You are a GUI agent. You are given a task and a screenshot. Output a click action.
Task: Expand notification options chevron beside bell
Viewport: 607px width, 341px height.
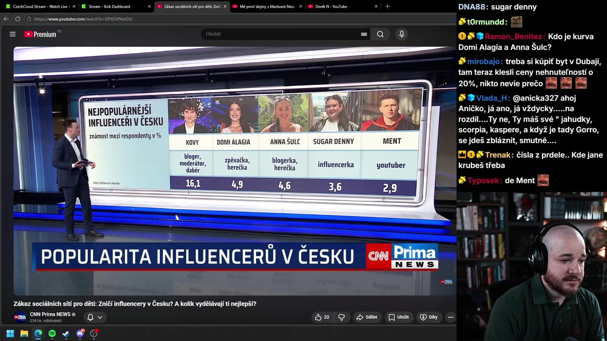[100, 317]
